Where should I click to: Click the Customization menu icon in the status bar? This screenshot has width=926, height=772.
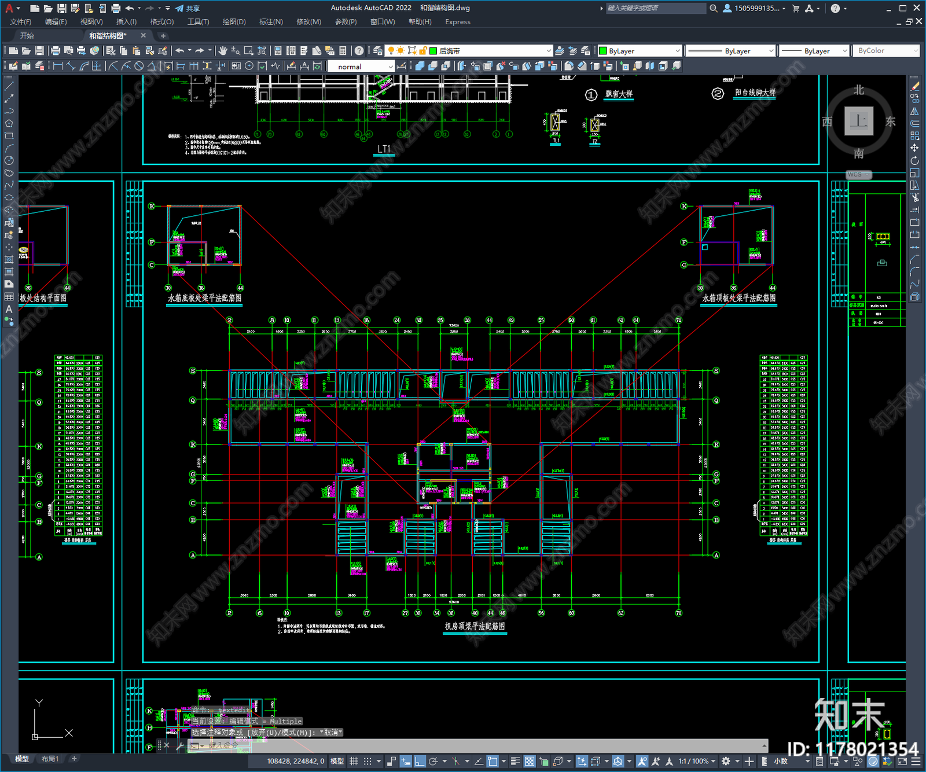pyautogui.click(x=914, y=761)
